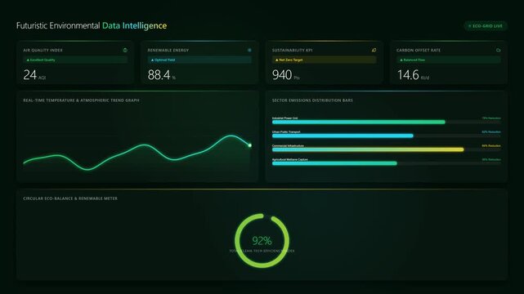Click the Commercial Infrastructure reduction percentage
Viewport: 524px width, 294px height.
(x=491, y=146)
